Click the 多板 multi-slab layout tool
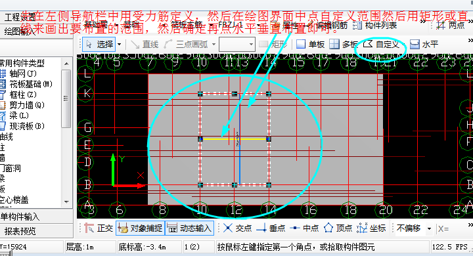 [344, 45]
